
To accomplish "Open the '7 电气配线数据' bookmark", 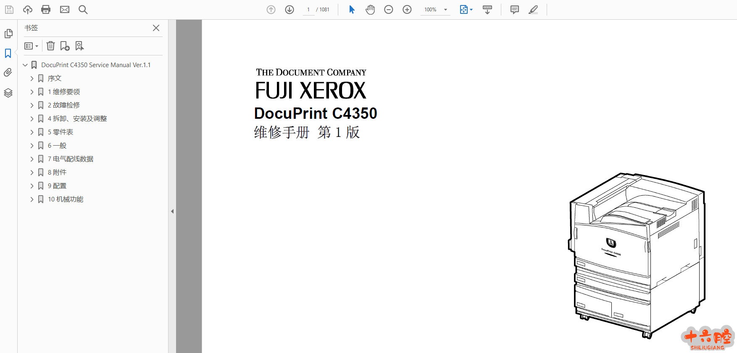I will [71, 159].
